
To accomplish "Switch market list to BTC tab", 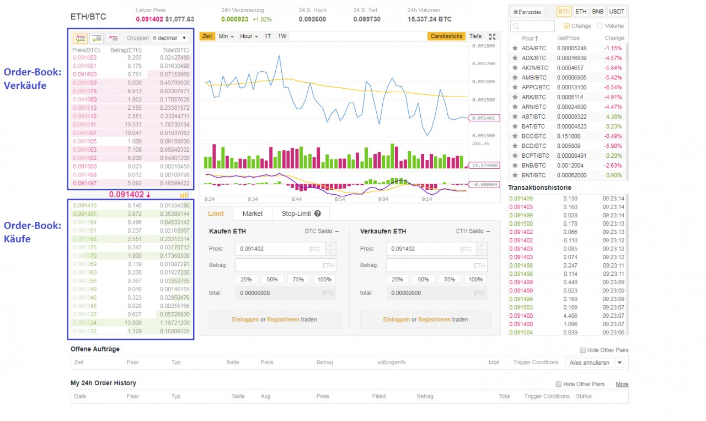I will point(564,12).
